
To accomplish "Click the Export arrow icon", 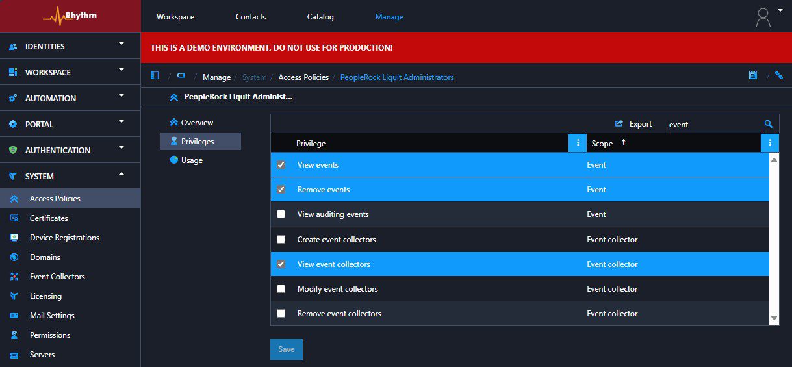I will [619, 124].
